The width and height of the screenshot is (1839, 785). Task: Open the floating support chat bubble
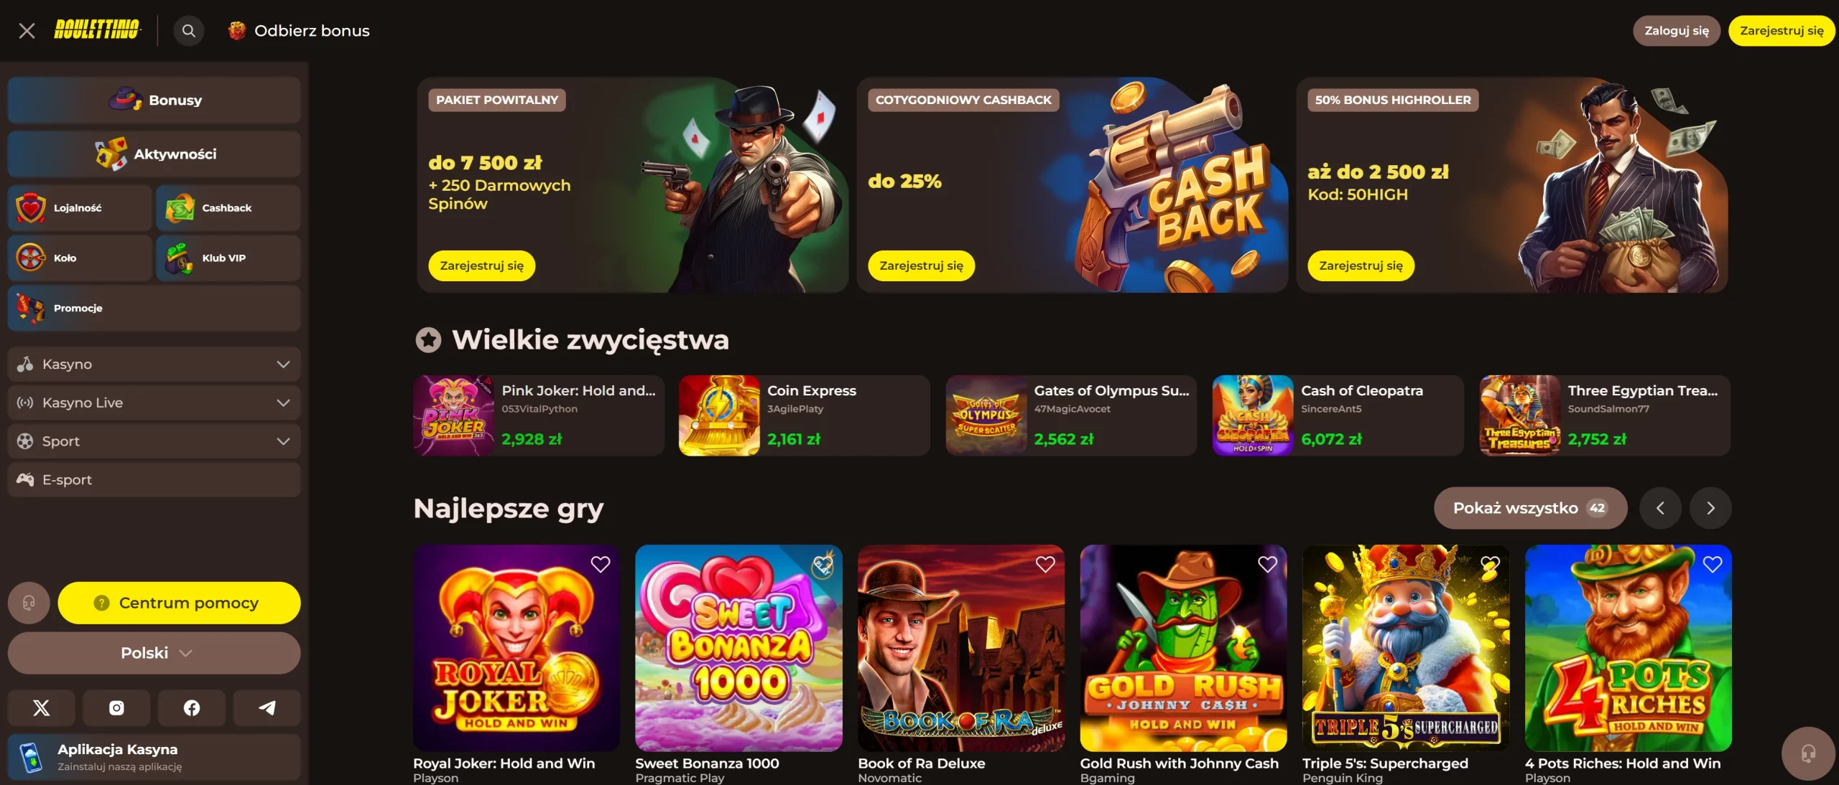click(x=1807, y=753)
